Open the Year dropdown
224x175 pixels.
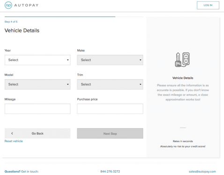coord(37,60)
